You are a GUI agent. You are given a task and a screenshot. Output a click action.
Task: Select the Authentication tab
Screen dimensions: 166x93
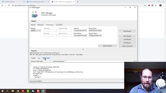tap(50, 25)
